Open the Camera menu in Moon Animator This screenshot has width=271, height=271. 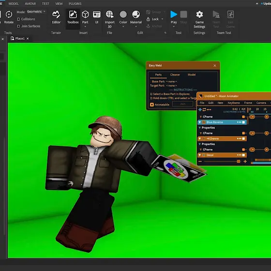coord(261,103)
